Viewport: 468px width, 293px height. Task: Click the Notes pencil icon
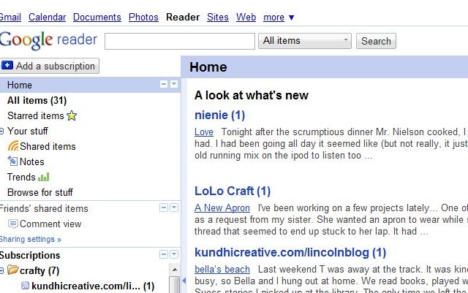click(x=12, y=161)
